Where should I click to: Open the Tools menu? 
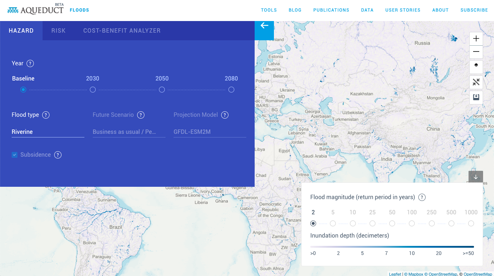pyautogui.click(x=269, y=10)
